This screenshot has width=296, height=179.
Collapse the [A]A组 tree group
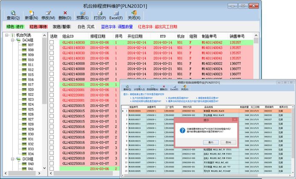tap(12, 40)
